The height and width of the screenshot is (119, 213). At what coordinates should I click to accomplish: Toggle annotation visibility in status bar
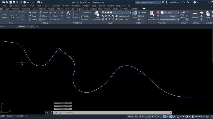click(x=171, y=117)
